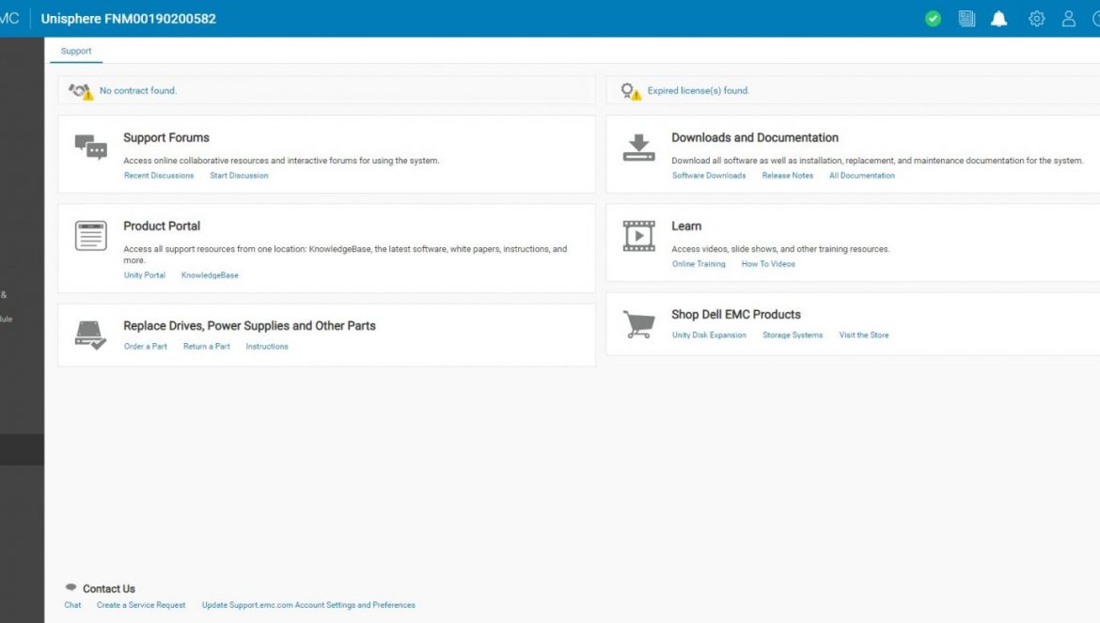Image resolution: width=1100 pixels, height=623 pixels.
Task: Open the Expired license(s) found message
Action: [698, 90]
